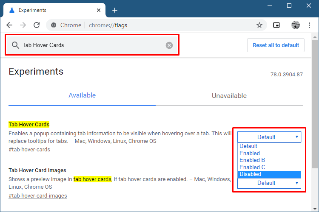Switch to the Unavailable tab

229,95
